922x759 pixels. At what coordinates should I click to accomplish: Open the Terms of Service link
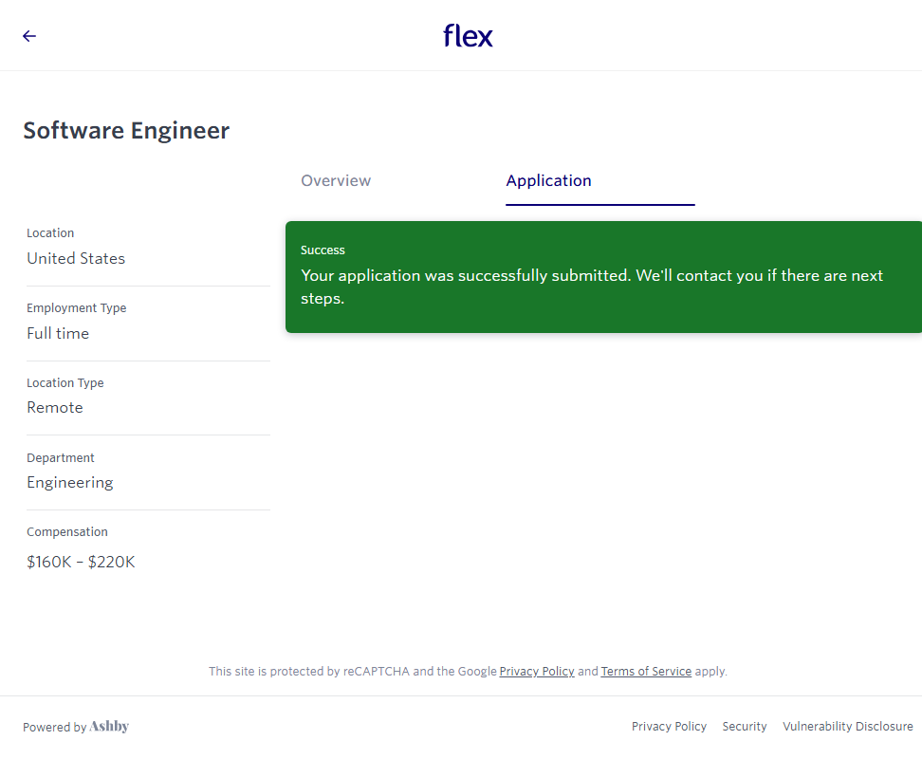[x=646, y=672]
